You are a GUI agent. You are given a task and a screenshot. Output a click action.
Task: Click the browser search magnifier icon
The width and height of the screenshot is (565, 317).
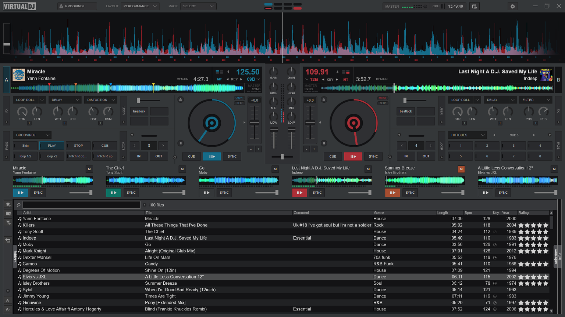(x=18, y=205)
